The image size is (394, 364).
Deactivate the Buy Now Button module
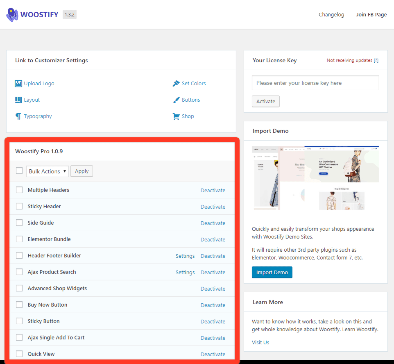(x=213, y=305)
